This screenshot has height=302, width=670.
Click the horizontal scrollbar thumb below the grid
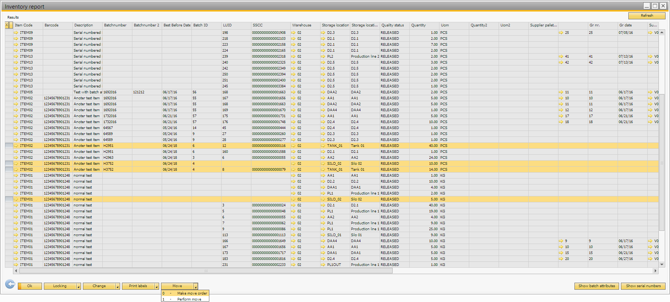pyautogui.click(x=206, y=271)
